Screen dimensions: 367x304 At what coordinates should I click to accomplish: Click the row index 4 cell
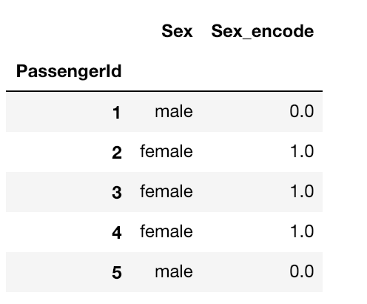click(117, 233)
